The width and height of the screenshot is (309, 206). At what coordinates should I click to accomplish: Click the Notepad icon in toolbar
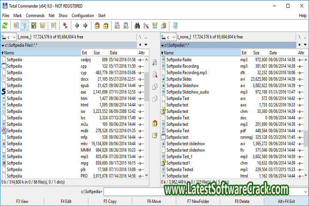(175, 26)
